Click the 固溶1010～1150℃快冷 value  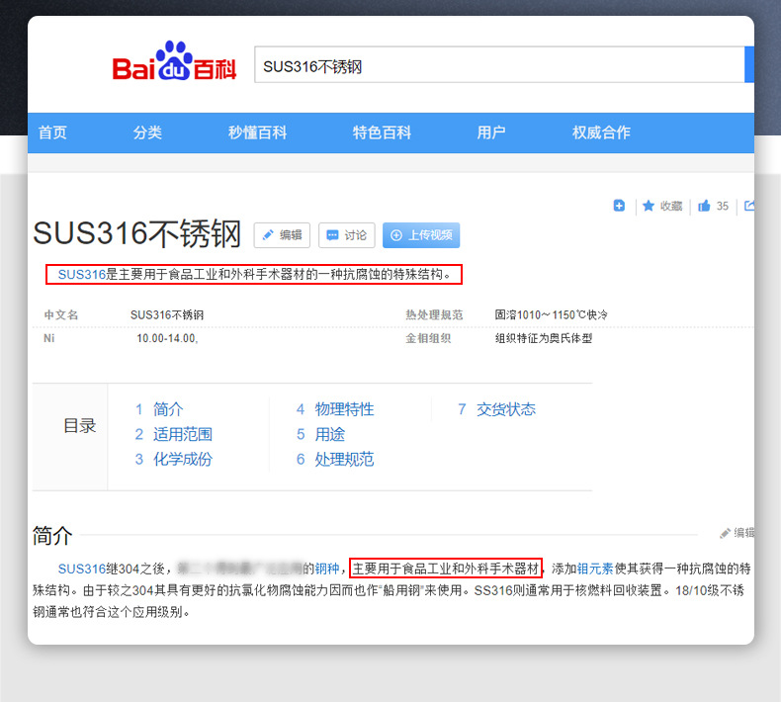[x=551, y=314]
